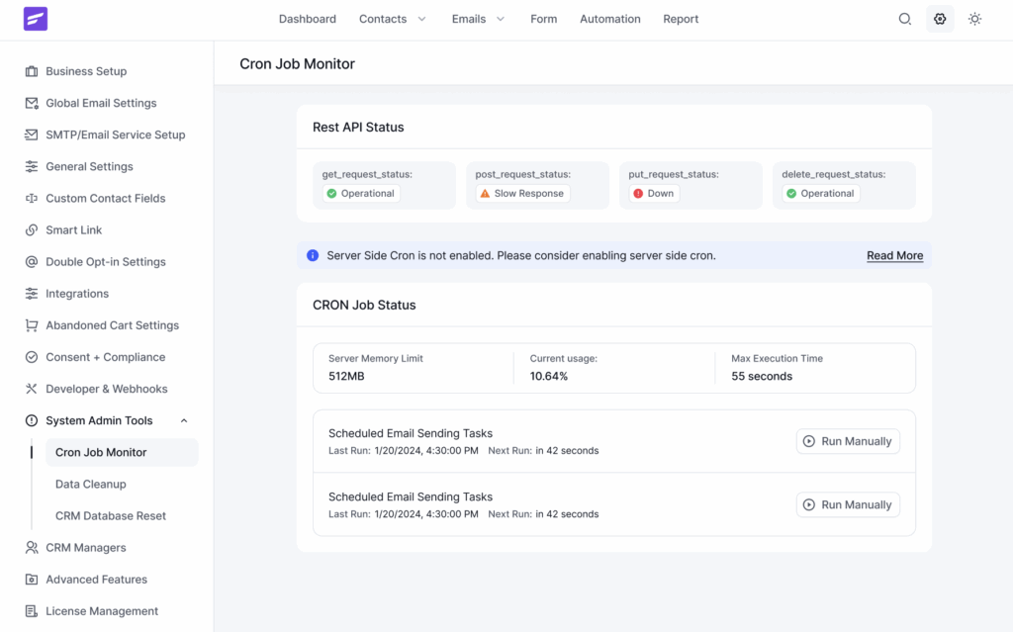Select the Double Opt-in Settings @ icon
1013x632 pixels.
tap(31, 261)
